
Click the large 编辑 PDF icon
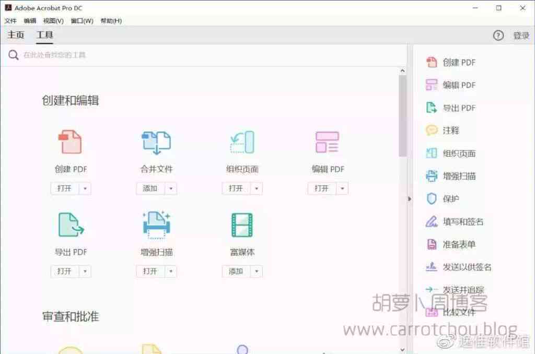click(327, 142)
